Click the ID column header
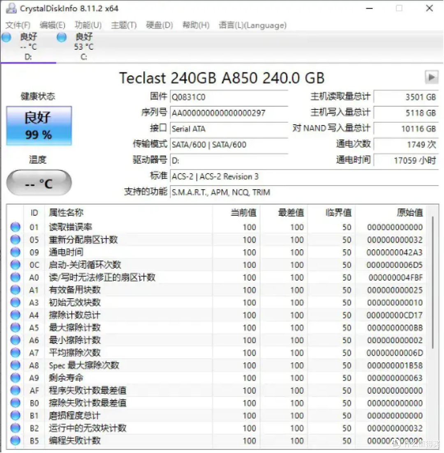This screenshot has height=453, width=444. point(34,213)
